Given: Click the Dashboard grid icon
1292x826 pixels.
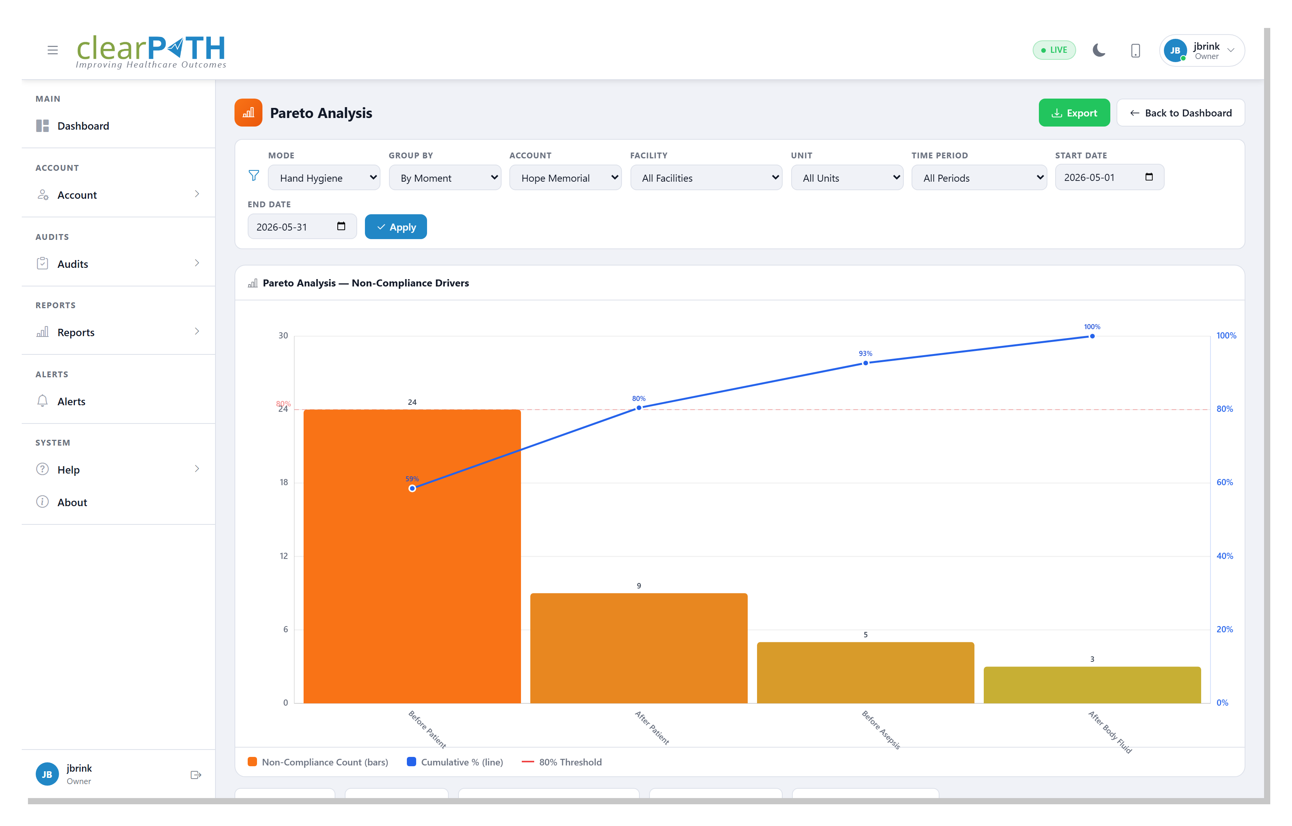Looking at the screenshot, I should [42, 126].
